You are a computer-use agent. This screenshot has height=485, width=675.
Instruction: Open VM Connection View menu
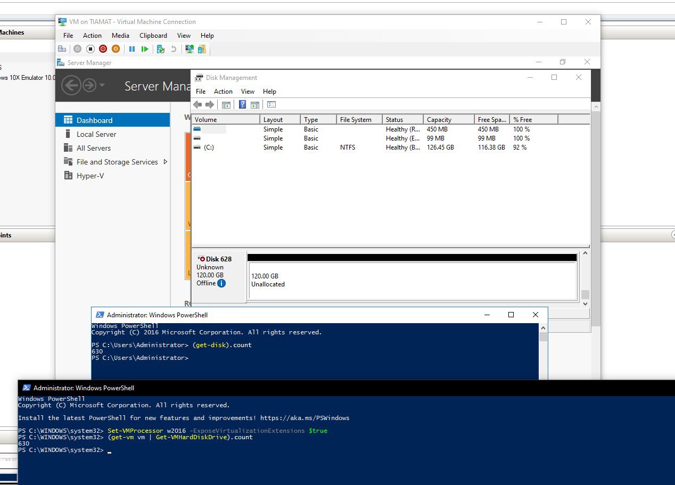(184, 36)
